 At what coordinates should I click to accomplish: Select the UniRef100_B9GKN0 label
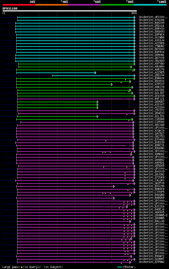point(152,148)
